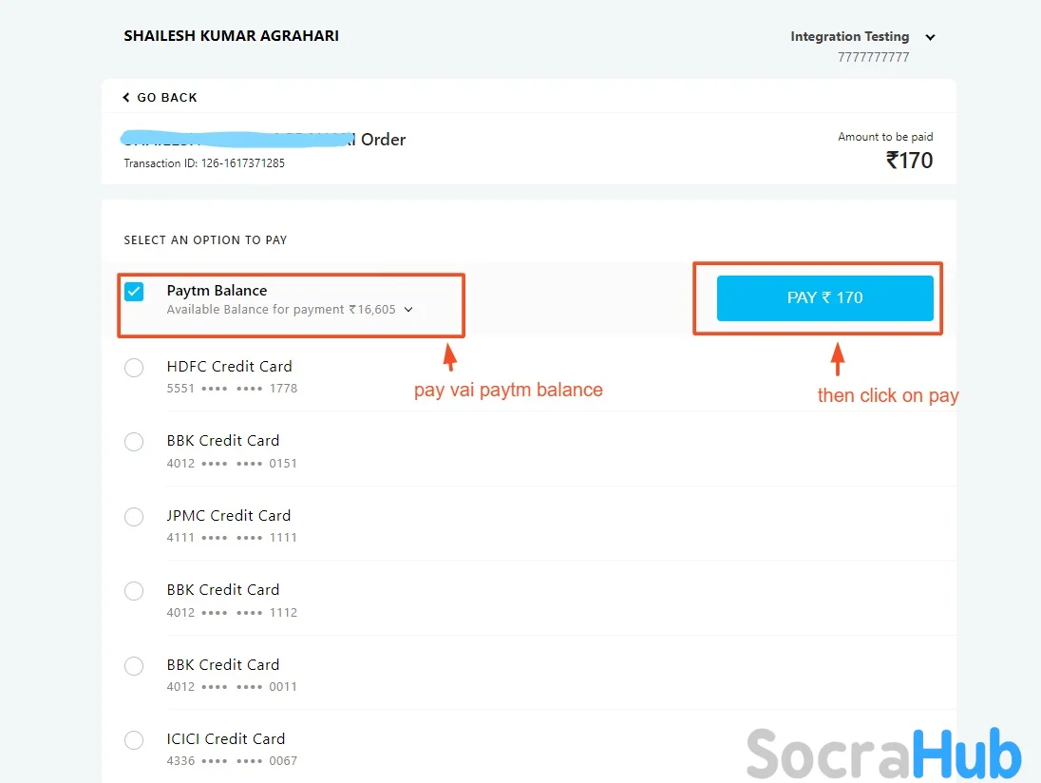Viewport: 1041px width, 783px height.
Task: Select the ICICI Credit Card radio button
Action: tap(134, 740)
